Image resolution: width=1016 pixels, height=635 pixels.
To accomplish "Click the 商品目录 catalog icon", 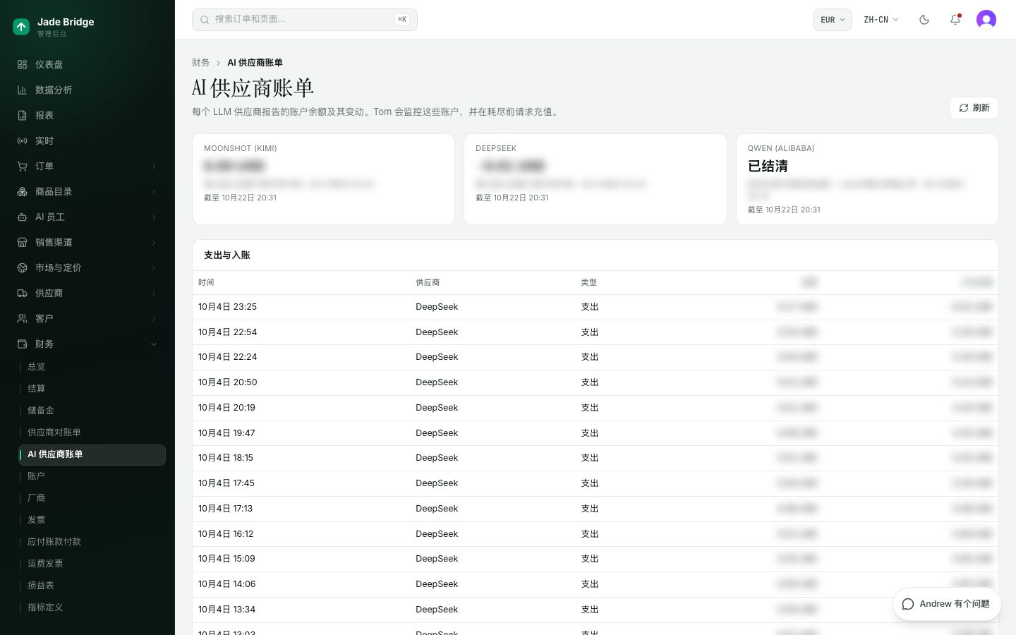I will click(22, 191).
